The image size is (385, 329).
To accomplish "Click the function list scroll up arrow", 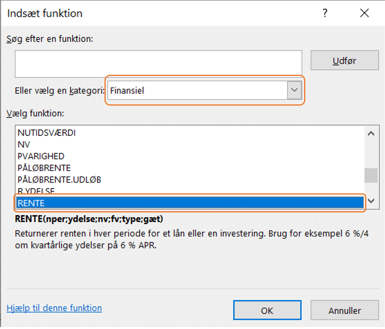I will click(x=370, y=133).
